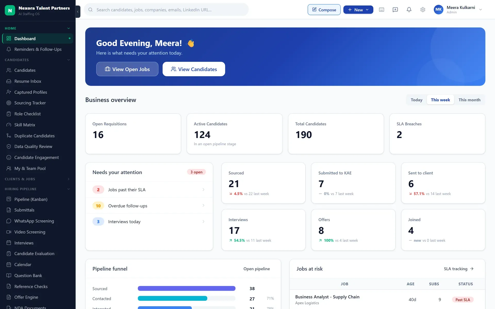Screen dimensions: 495x309
Task: Go to Sourcing Tracker
Action: [x=38, y=103]
